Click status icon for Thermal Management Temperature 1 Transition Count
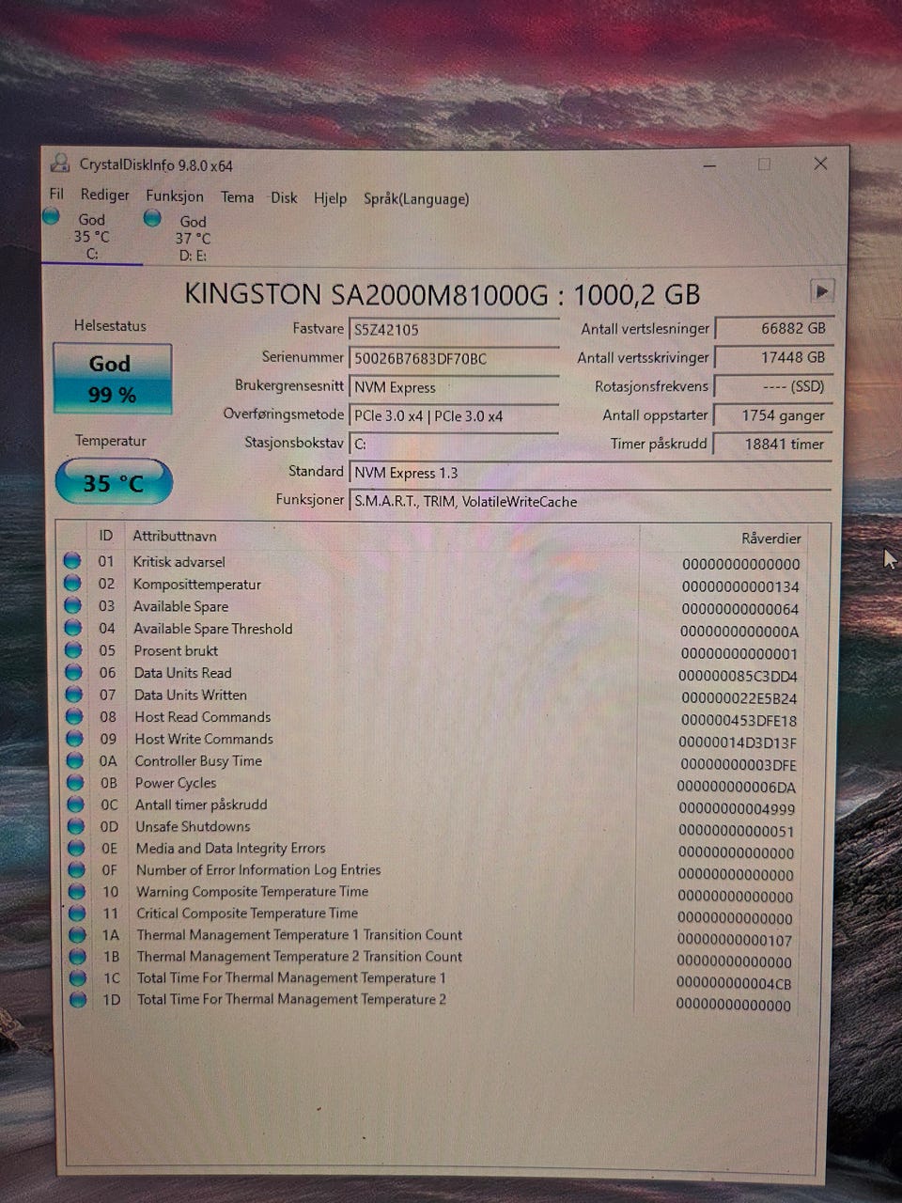Viewport: 902px width, 1203px height. [77, 934]
